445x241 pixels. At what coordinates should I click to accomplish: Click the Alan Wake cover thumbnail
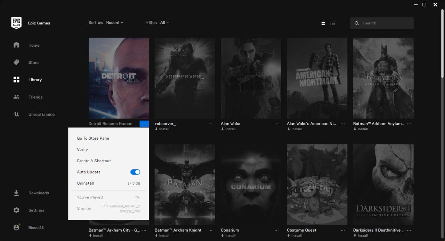coord(251,78)
